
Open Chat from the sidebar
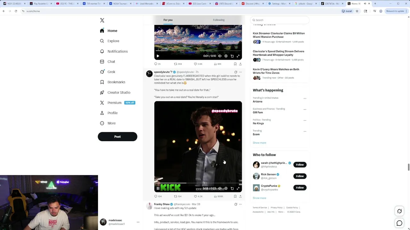tap(107, 61)
